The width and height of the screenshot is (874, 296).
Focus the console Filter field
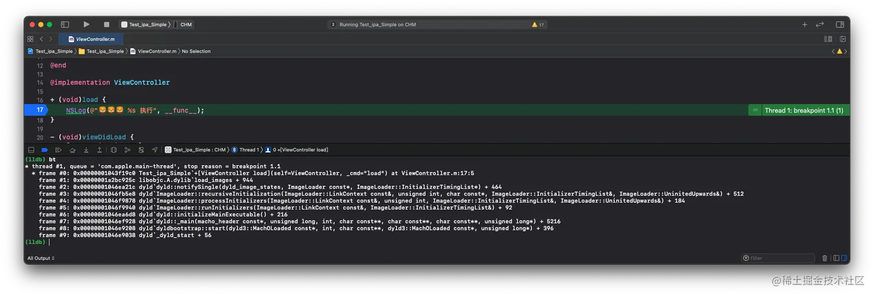click(778, 258)
